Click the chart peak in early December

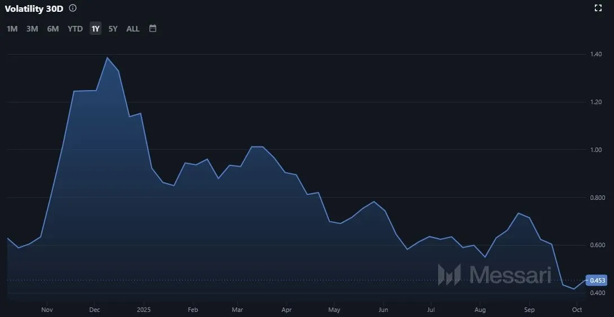[107, 58]
